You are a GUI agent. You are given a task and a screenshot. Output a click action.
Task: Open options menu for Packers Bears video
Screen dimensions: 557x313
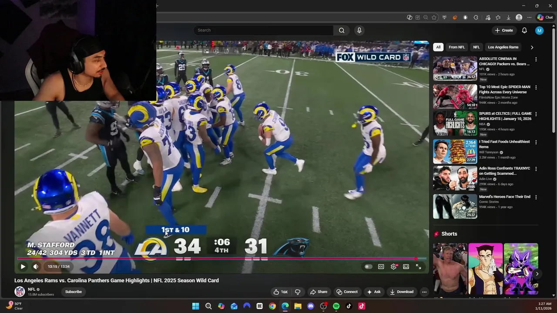536,59
